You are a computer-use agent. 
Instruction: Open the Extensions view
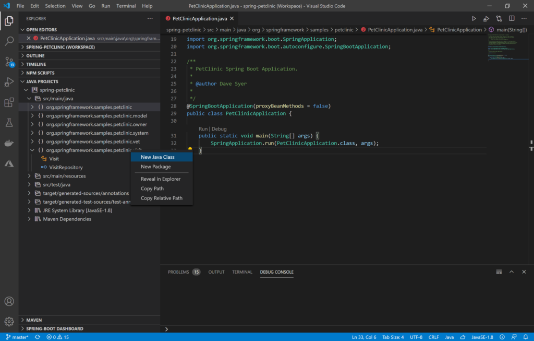(8, 102)
